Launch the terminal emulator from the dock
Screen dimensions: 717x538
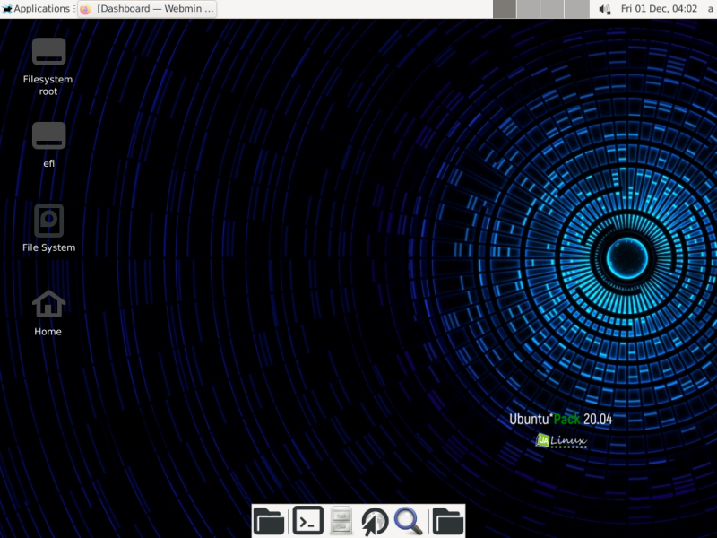[x=307, y=520]
